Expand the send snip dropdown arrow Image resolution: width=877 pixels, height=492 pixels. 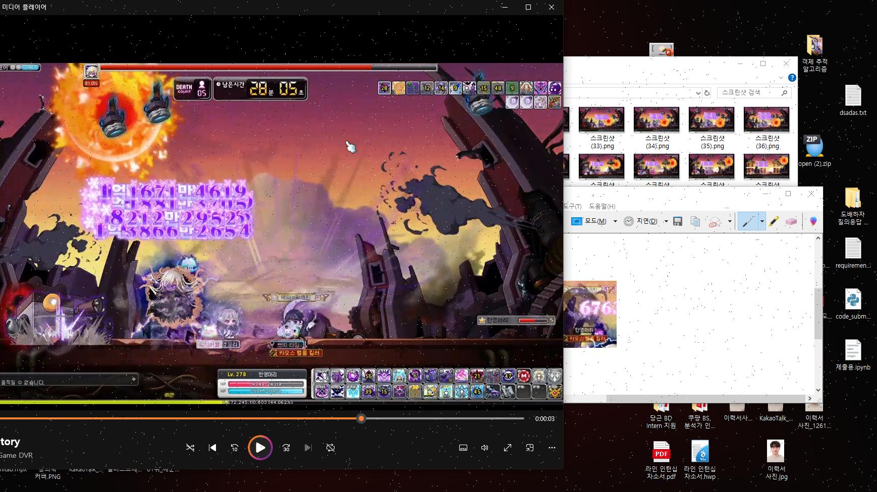click(x=730, y=221)
